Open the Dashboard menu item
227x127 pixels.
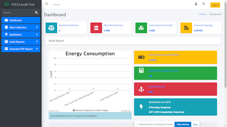coord(21,20)
